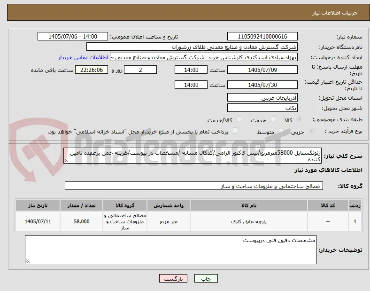The height and width of the screenshot is (291, 370).
Task: Click the نام کالا column header
Action: (249, 205)
